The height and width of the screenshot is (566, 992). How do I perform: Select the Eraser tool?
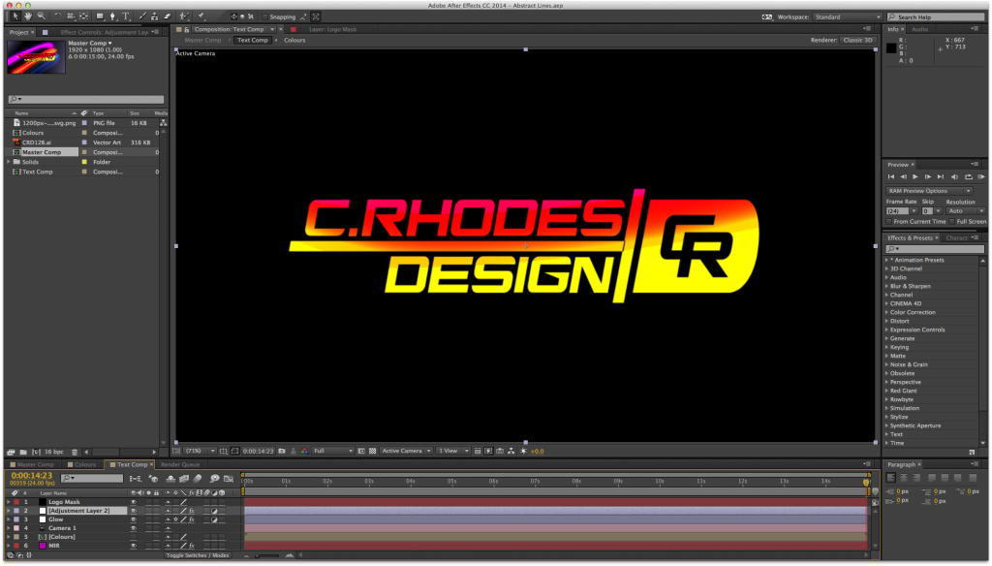click(168, 16)
